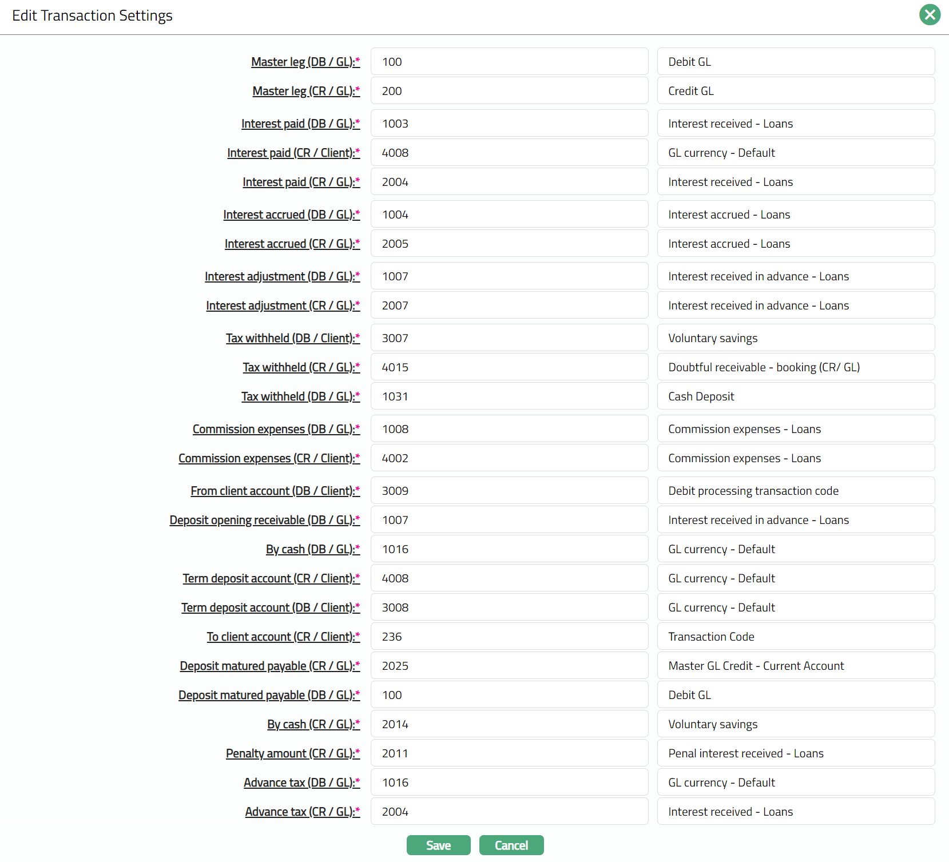Click the Master GL Credit - Current Account field
The height and width of the screenshot is (862, 949).
coord(795,666)
